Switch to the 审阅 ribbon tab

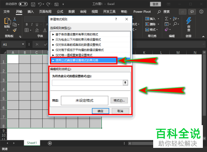click(x=83, y=12)
